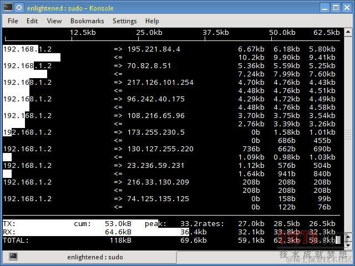Click the 59.1kb total rate value

point(251,240)
